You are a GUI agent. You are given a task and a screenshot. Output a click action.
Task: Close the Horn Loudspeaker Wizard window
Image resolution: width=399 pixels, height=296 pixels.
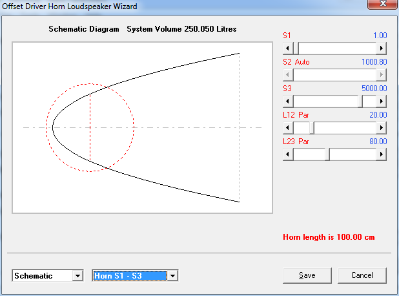(x=382, y=4)
